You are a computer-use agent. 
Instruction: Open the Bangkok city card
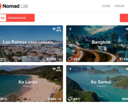(x=97, y=44)
